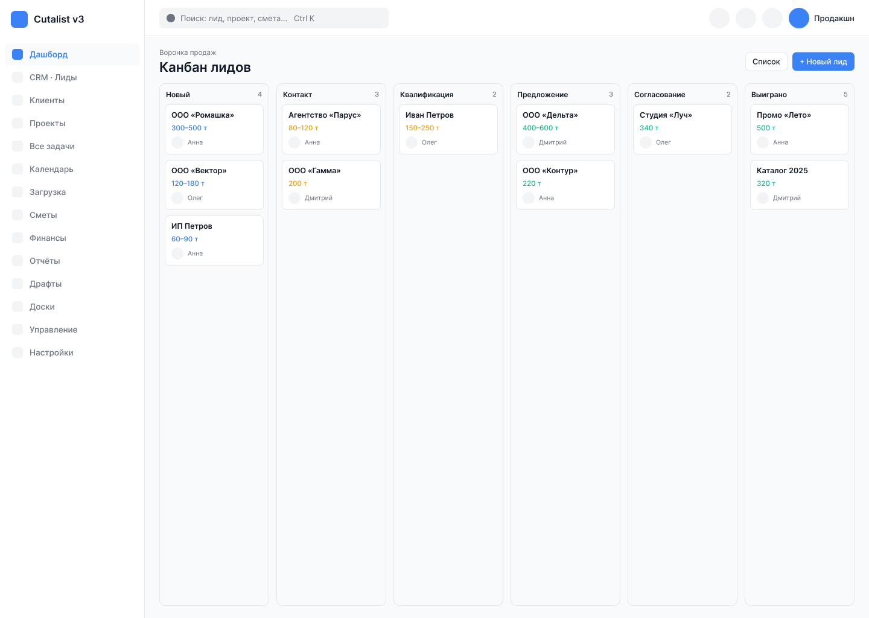Click the Настройки sidebar icon
Screen dimensions: 869x618
tap(18, 352)
